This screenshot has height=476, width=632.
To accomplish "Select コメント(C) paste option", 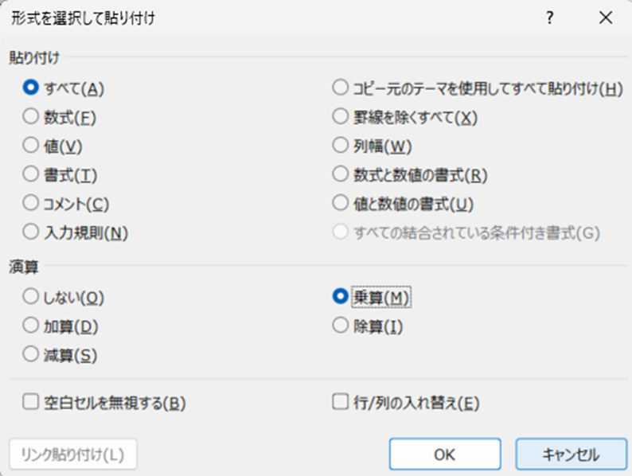I will click(32, 203).
